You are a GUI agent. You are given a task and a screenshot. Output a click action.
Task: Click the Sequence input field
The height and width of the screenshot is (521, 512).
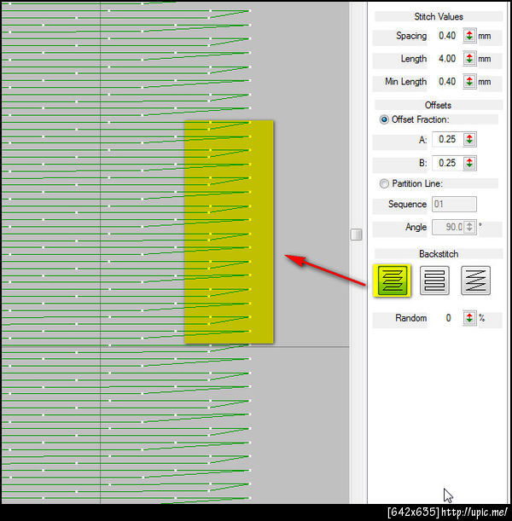(454, 204)
